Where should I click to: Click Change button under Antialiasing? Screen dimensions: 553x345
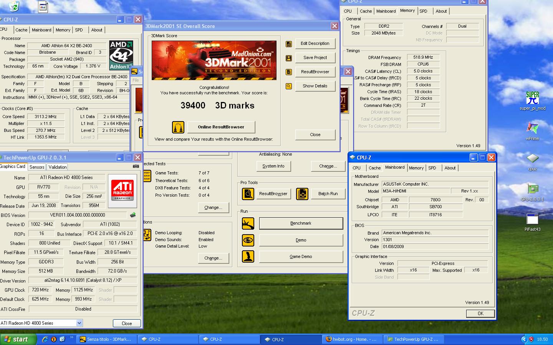(x=328, y=166)
